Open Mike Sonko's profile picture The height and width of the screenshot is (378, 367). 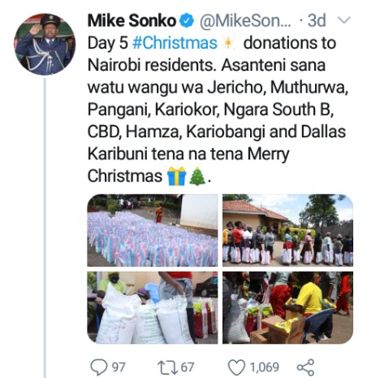[x=45, y=44]
